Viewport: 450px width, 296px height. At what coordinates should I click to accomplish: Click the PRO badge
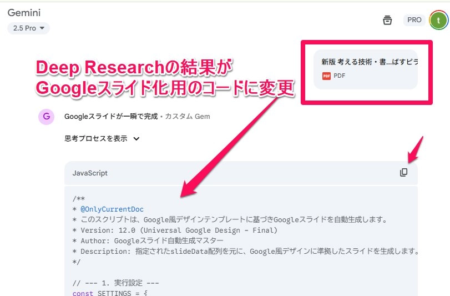[414, 20]
